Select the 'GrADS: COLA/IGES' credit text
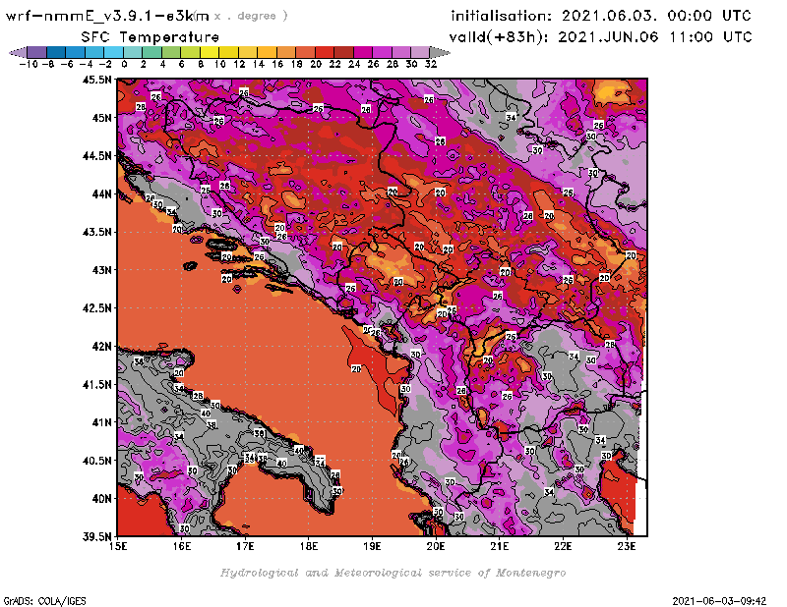 44,601
